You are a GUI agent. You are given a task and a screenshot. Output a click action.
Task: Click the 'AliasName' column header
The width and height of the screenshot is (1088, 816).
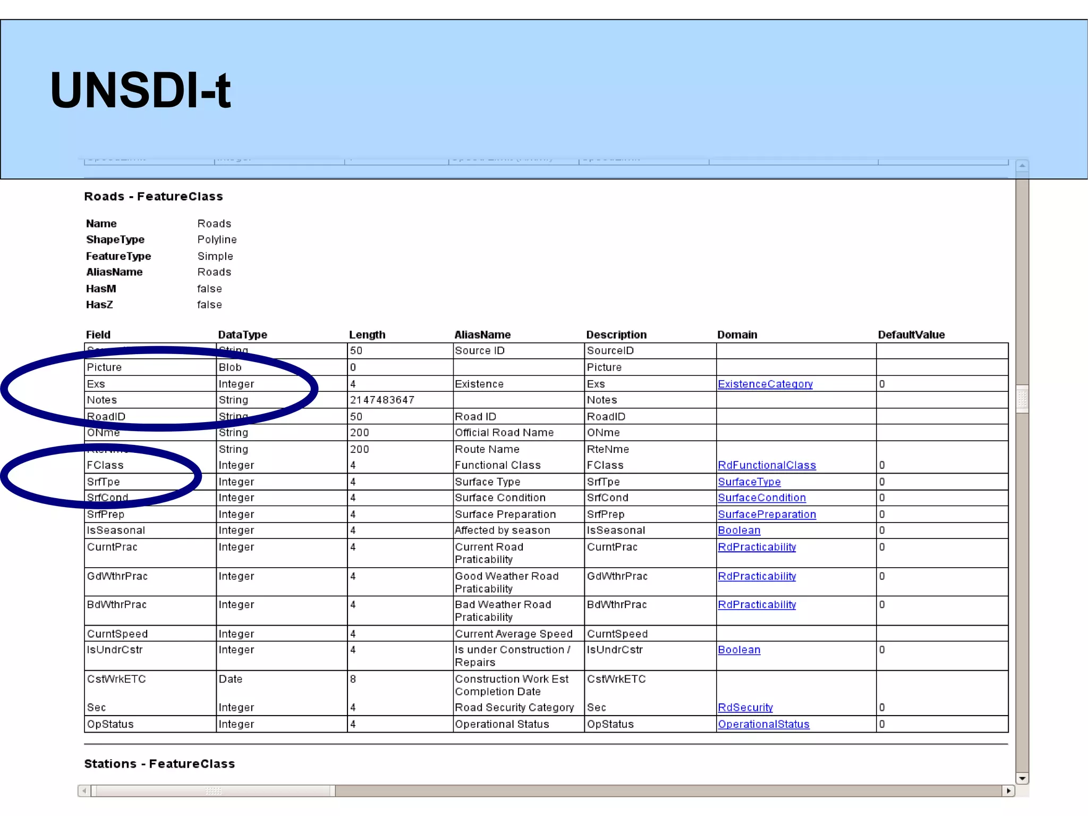pyautogui.click(x=482, y=335)
